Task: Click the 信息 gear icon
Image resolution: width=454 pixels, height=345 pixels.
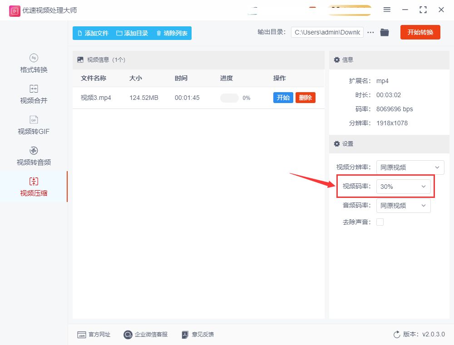Action: point(337,59)
